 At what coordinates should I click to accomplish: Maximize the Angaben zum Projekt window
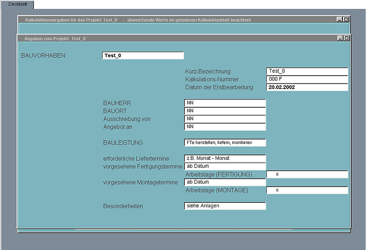click(346, 38)
